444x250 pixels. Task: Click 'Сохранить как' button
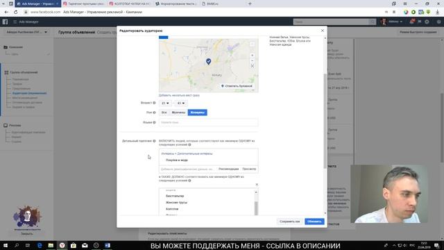pyautogui.click(x=289, y=222)
